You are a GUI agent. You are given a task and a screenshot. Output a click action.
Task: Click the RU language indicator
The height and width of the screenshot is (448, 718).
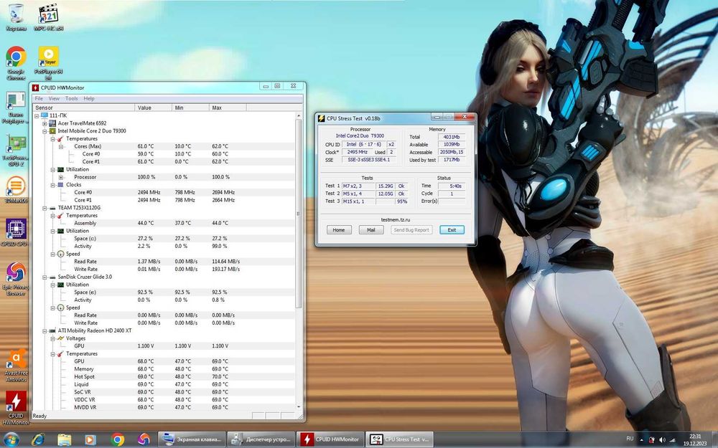tap(630, 439)
